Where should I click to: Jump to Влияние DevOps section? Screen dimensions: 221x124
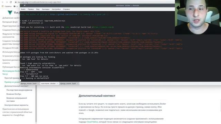[x=14, y=94]
